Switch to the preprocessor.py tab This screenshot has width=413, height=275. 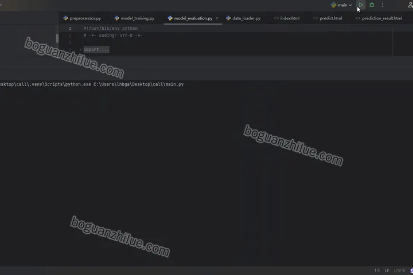[82, 18]
